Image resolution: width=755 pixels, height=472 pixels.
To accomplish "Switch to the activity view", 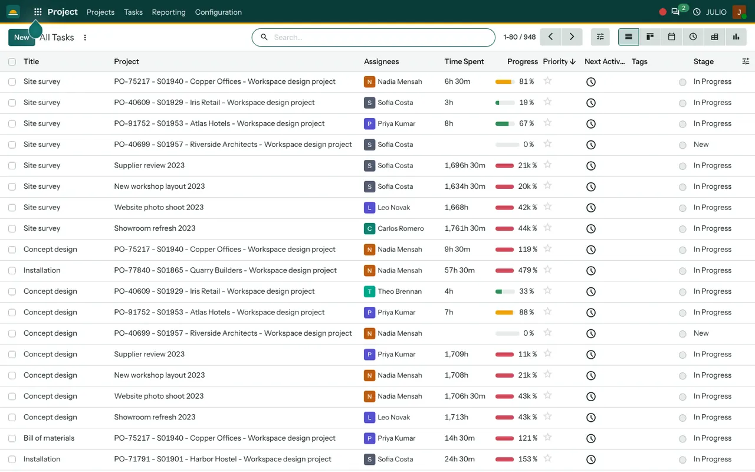I will tap(693, 37).
